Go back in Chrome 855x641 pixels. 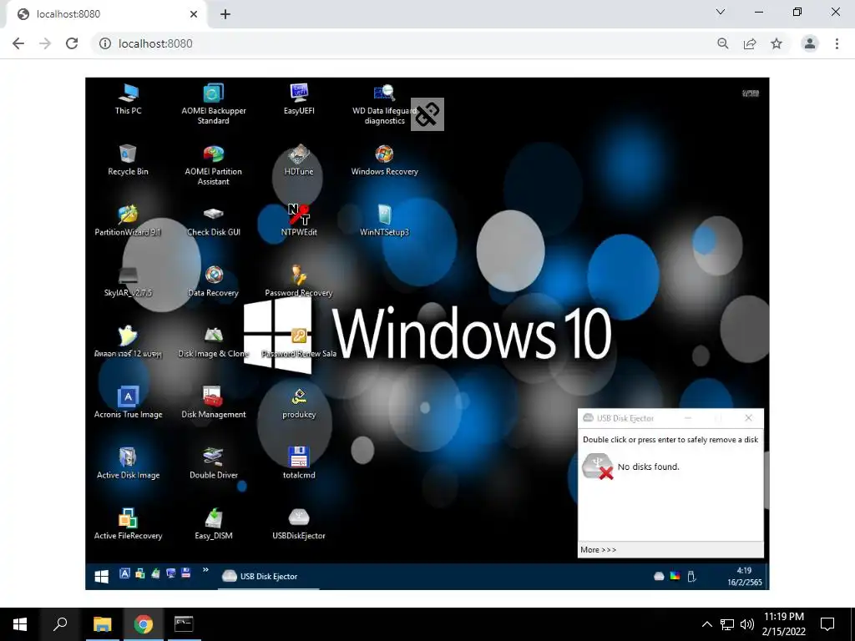point(18,43)
